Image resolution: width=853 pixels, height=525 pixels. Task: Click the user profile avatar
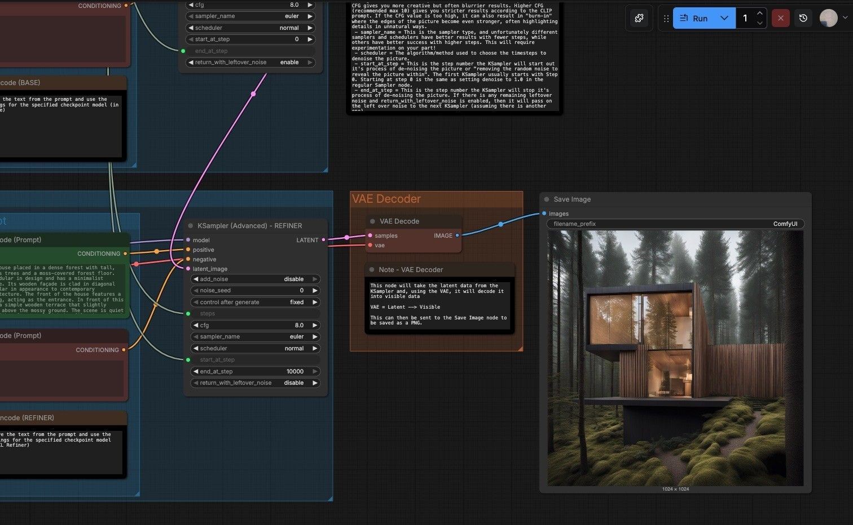click(x=828, y=18)
